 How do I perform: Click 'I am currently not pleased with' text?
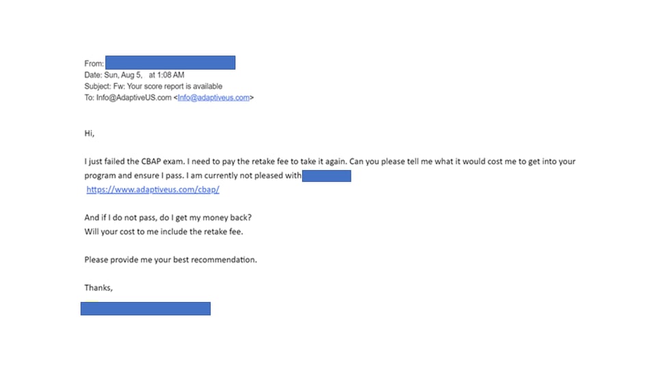244,176
